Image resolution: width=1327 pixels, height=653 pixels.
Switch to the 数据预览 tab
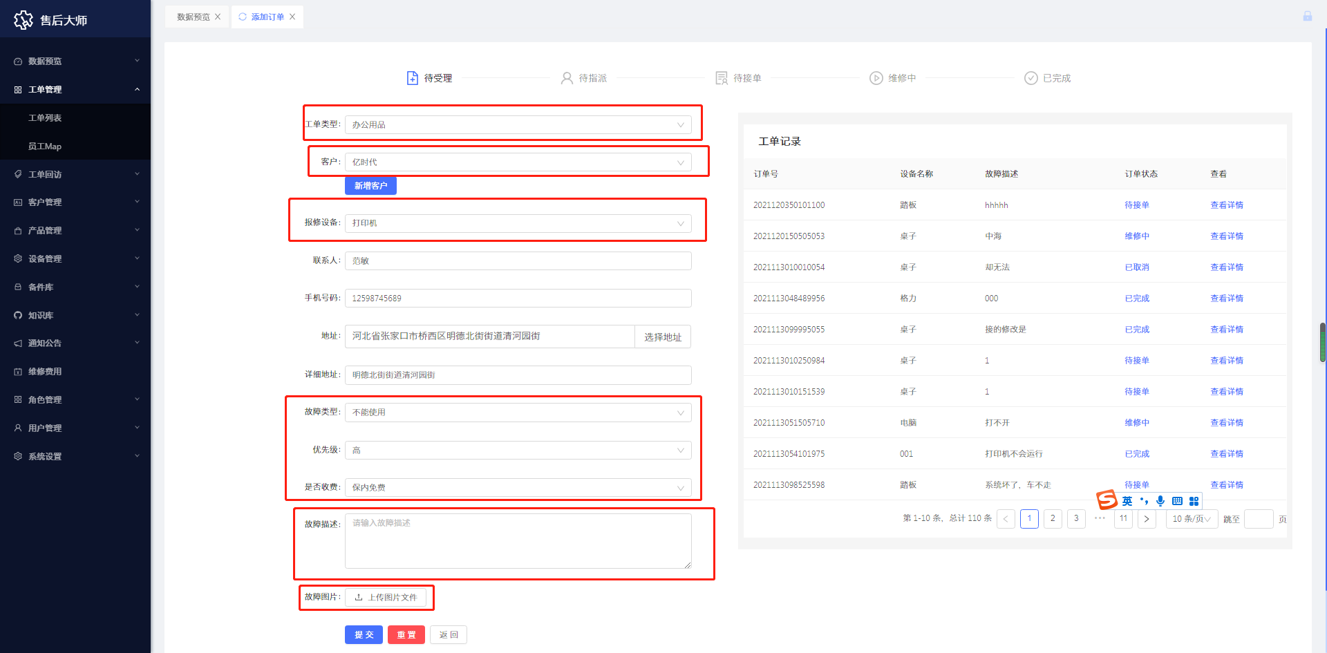[x=193, y=17]
